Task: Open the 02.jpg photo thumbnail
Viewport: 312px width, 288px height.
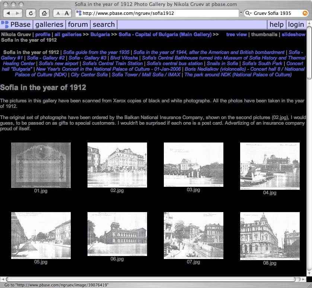Action: click(x=117, y=164)
